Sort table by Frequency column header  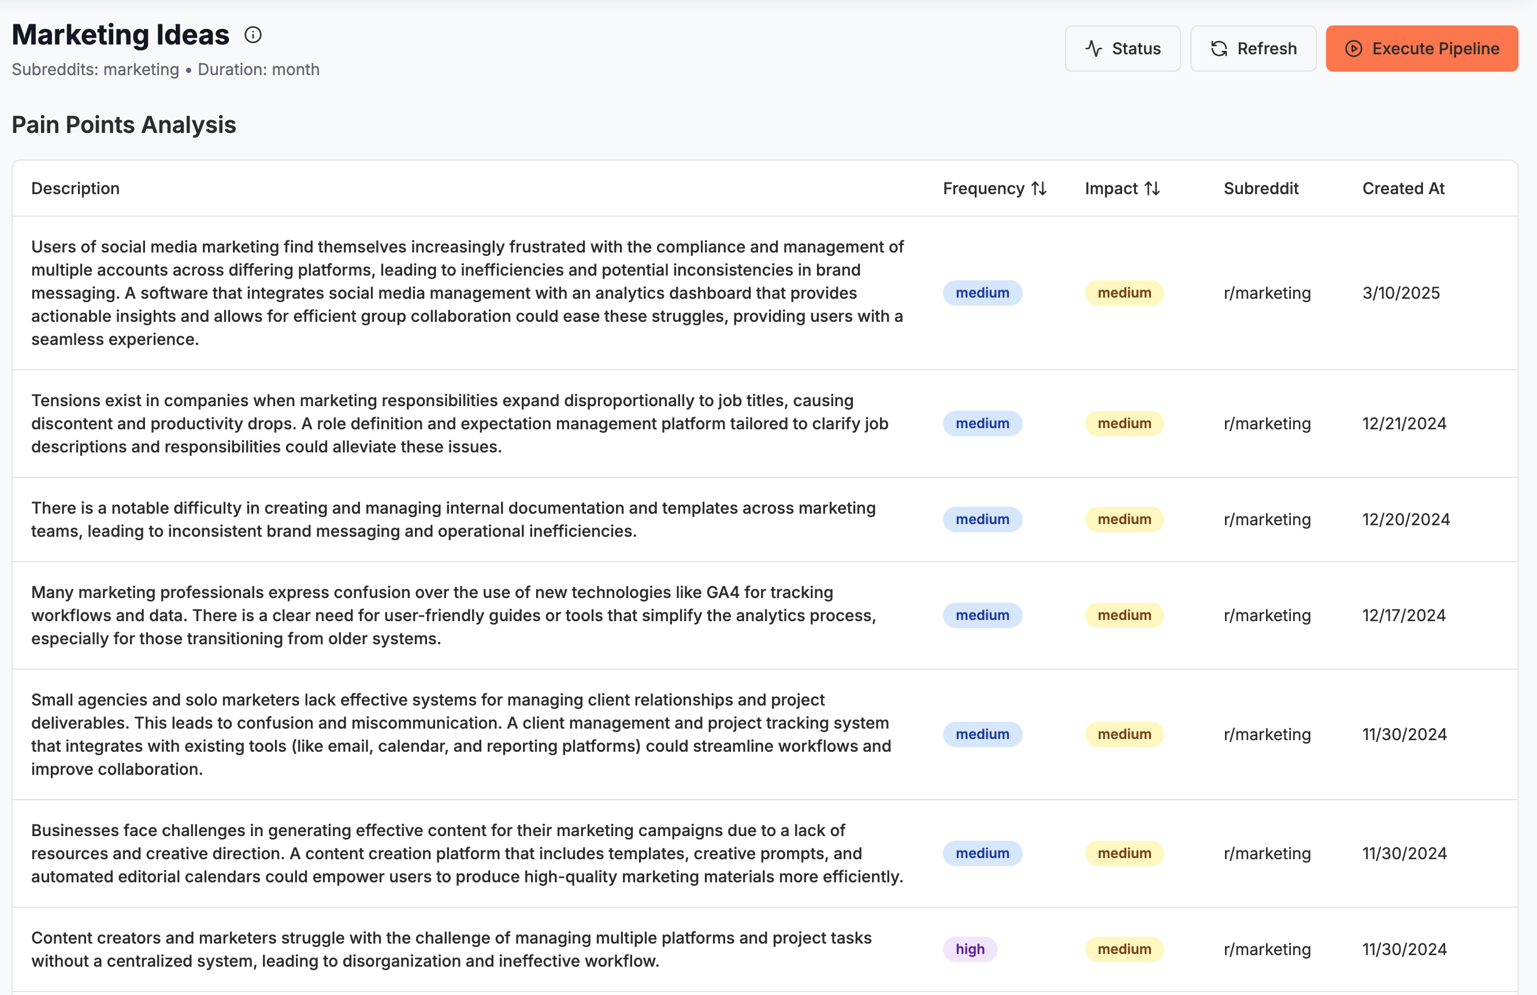(x=983, y=188)
